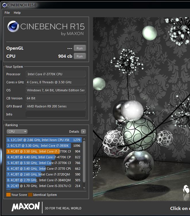
Task: Click ranking list scroll down arrow
Action: [84, 188]
